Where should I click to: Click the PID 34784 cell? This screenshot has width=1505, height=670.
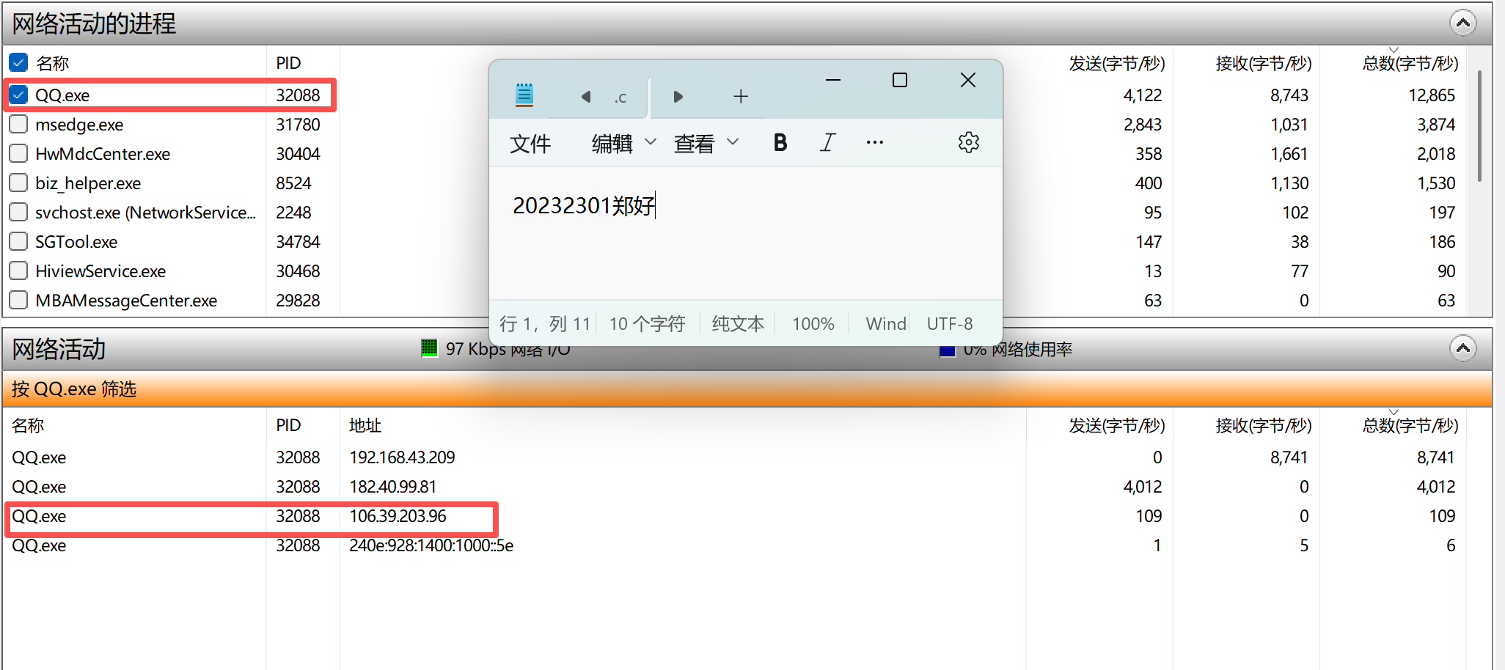(x=298, y=242)
